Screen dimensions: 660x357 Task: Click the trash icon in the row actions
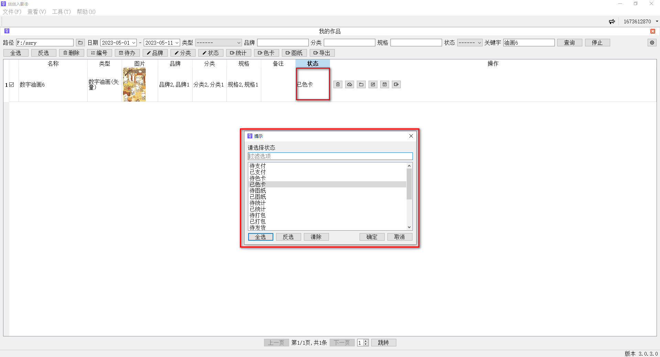tap(338, 84)
